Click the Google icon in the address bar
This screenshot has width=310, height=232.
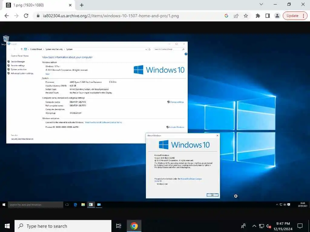tap(226, 16)
